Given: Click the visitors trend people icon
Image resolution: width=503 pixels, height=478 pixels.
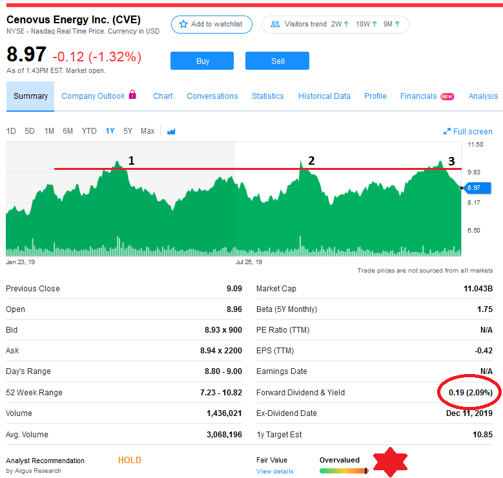Looking at the screenshot, I should click(275, 24).
